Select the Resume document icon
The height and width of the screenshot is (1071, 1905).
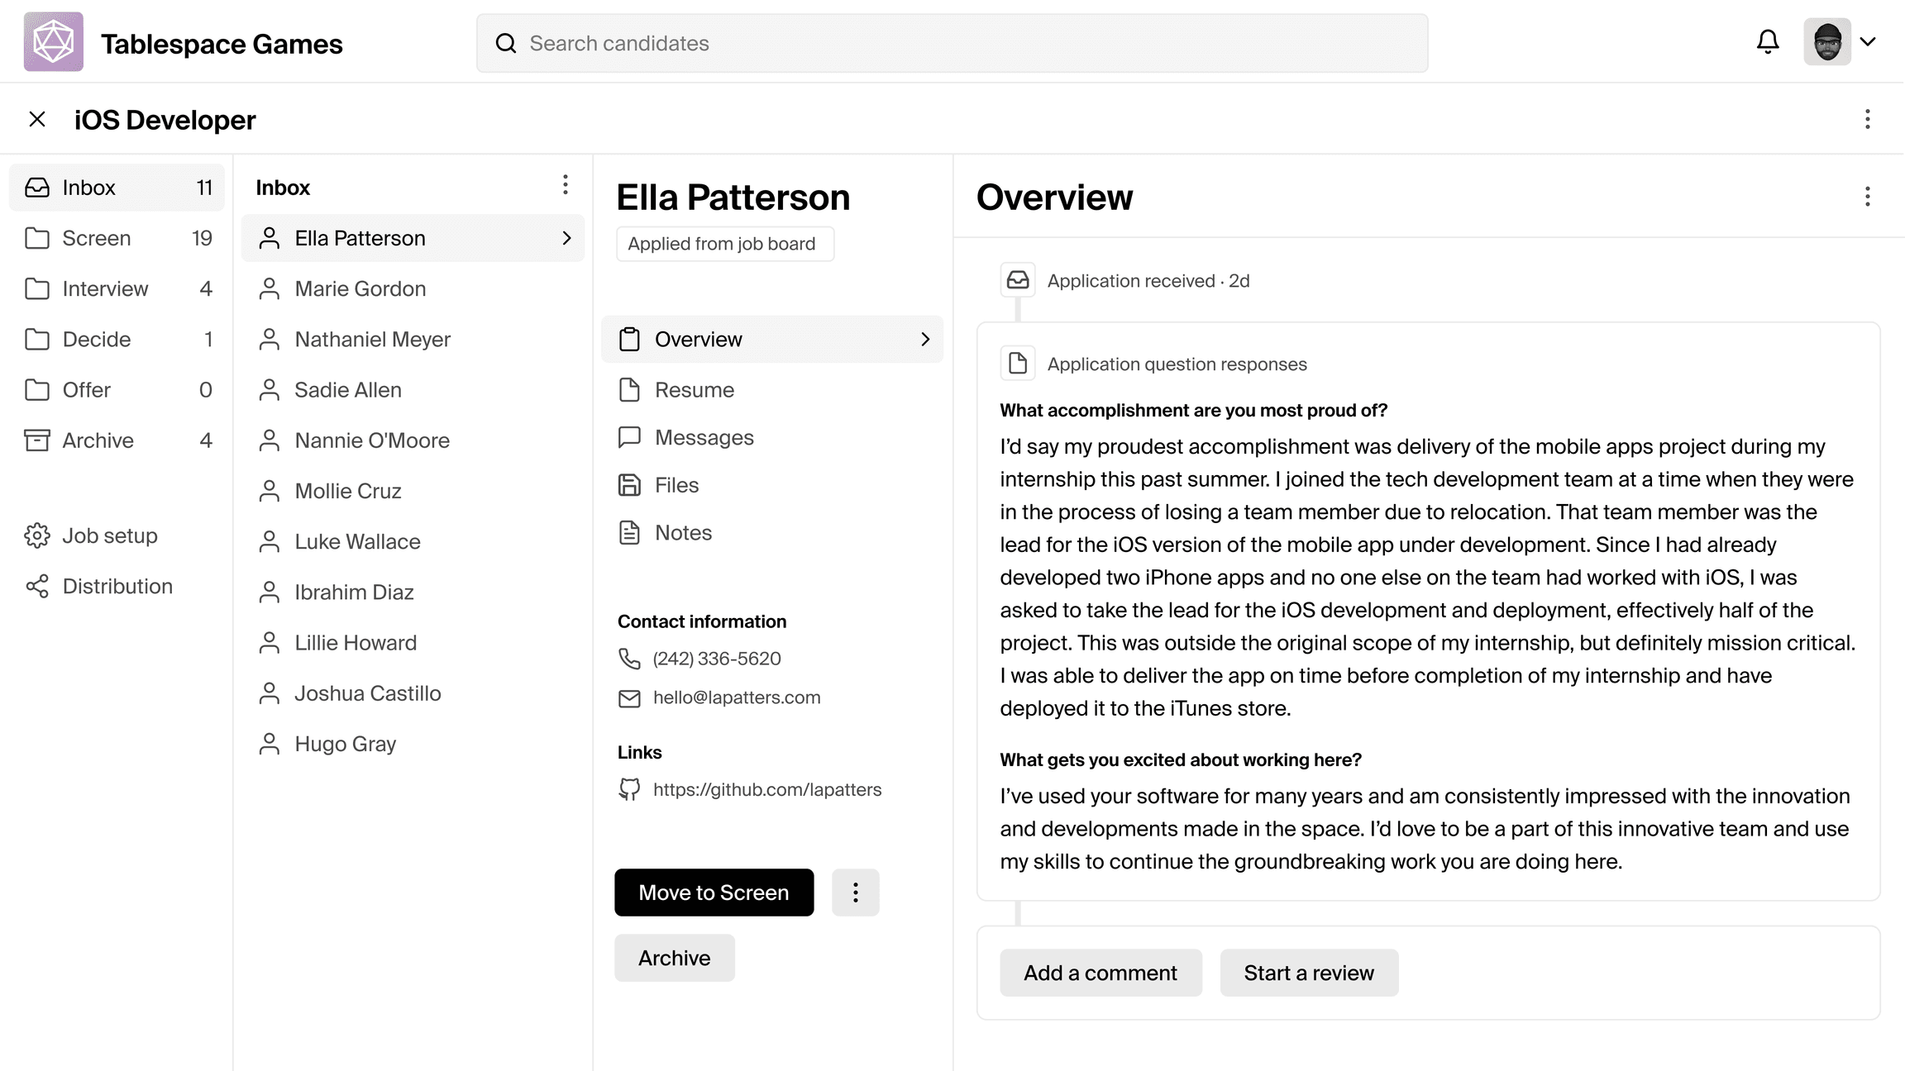630,389
